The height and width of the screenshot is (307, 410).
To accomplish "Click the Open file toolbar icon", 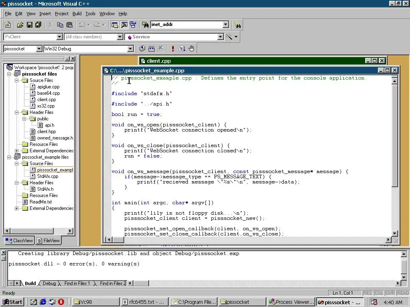I will click(x=20, y=25).
